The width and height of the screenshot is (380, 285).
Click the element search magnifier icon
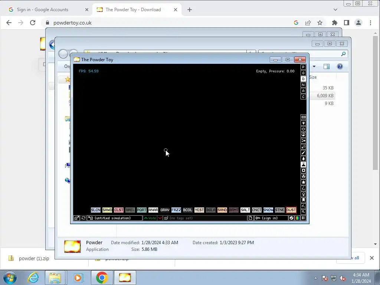(303, 212)
